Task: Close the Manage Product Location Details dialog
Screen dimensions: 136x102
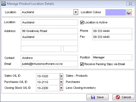Action: coord(130,4)
